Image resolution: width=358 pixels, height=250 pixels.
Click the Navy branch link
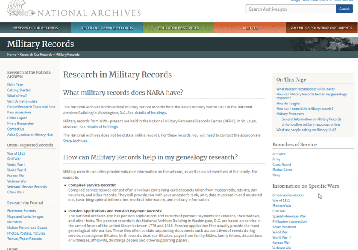(x=276, y=175)
